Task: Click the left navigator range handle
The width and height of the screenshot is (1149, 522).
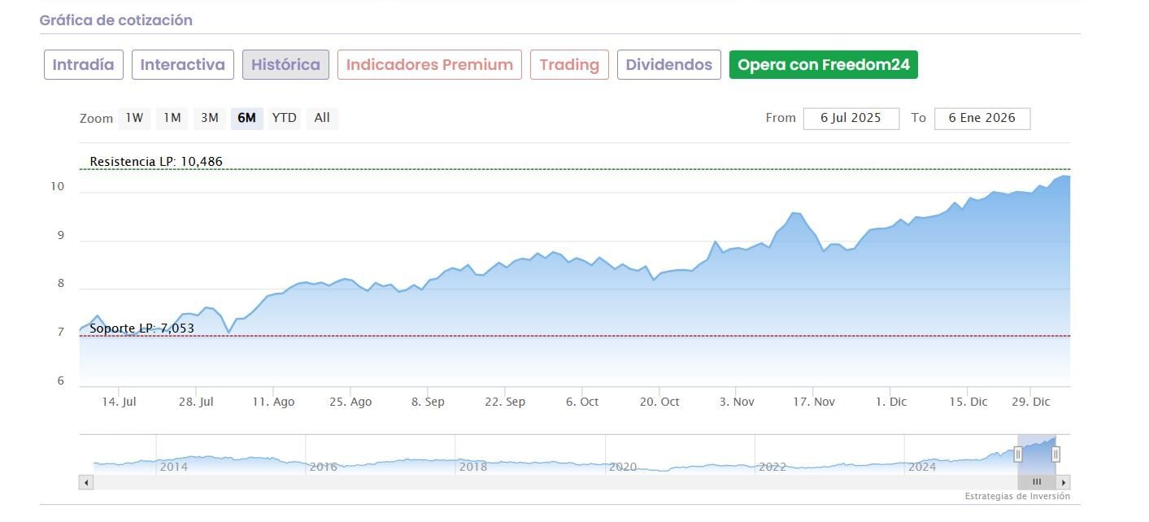Action: (x=1017, y=455)
